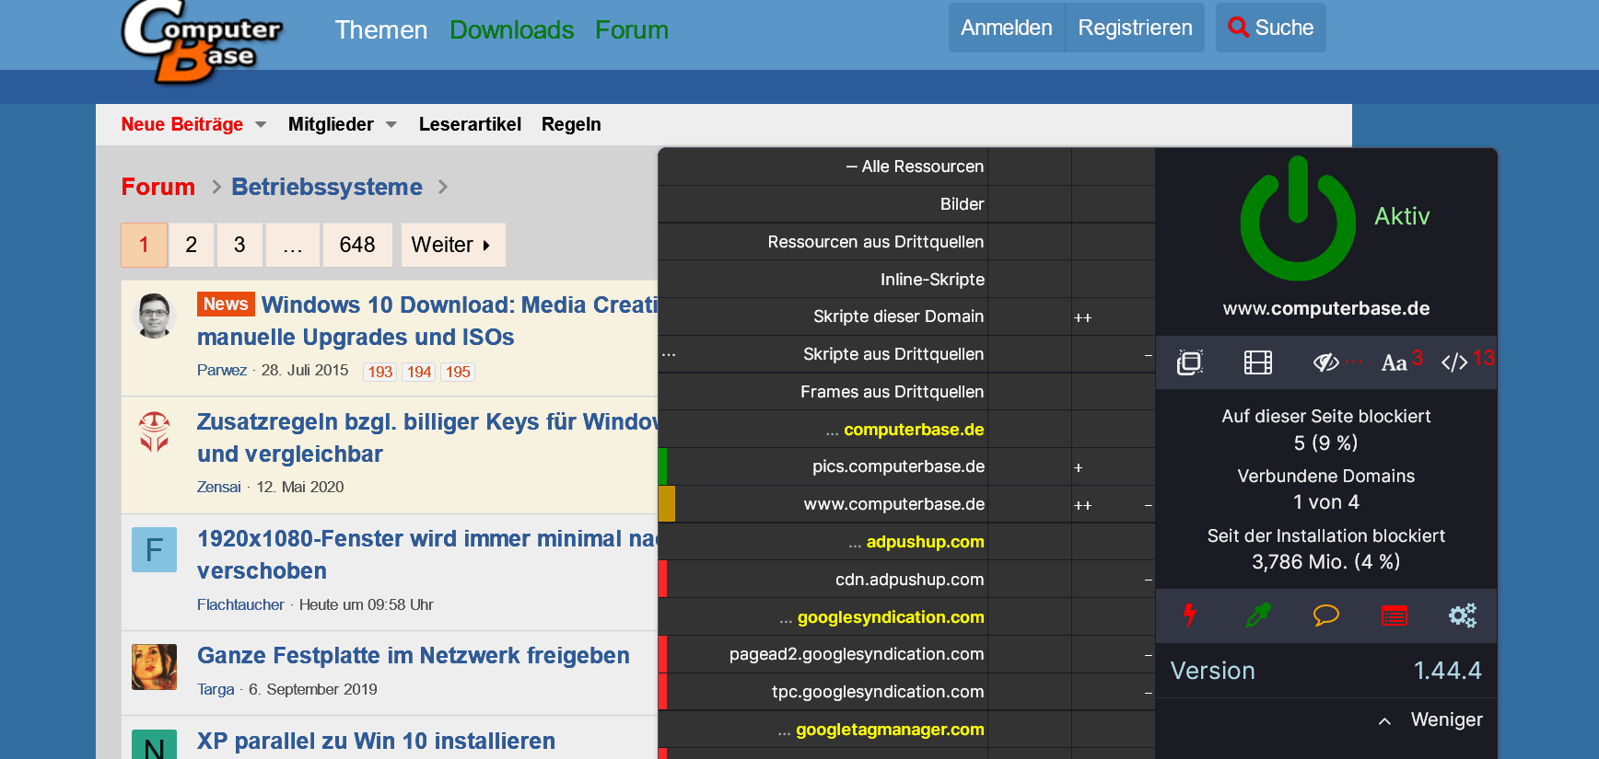Open dropdown arrow beside Neue Beiträge
The height and width of the screenshot is (759, 1599).
click(x=261, y=125)
